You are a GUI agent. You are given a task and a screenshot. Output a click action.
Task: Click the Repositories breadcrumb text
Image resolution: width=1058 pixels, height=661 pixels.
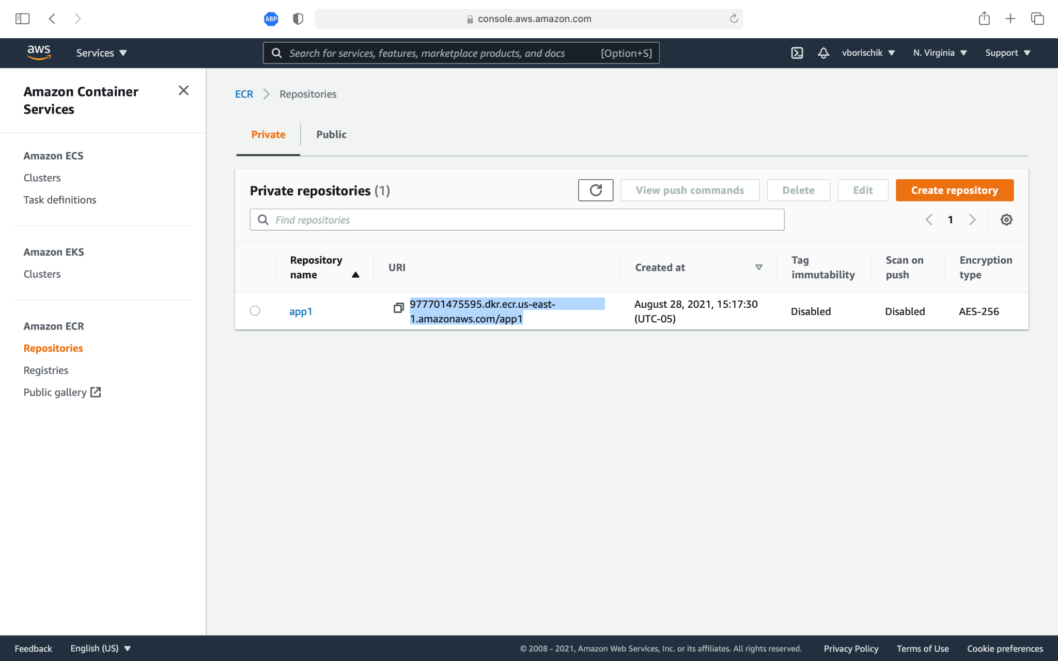[x=308, y=94]
